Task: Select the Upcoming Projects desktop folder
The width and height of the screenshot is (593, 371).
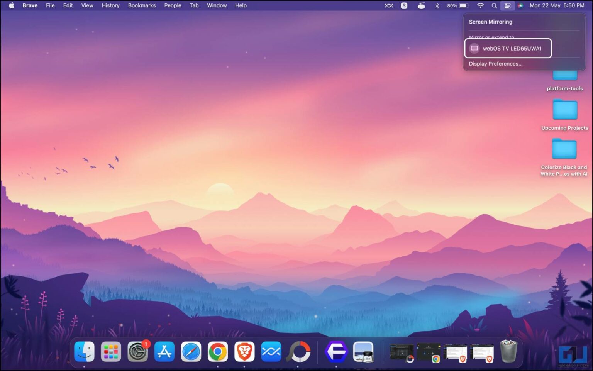Action: tap(564, 110)
